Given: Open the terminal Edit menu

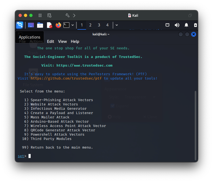Looking at the screenshot, I should (51, 42).
